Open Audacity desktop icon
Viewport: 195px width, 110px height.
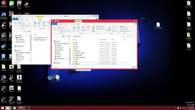pos(27,5)
